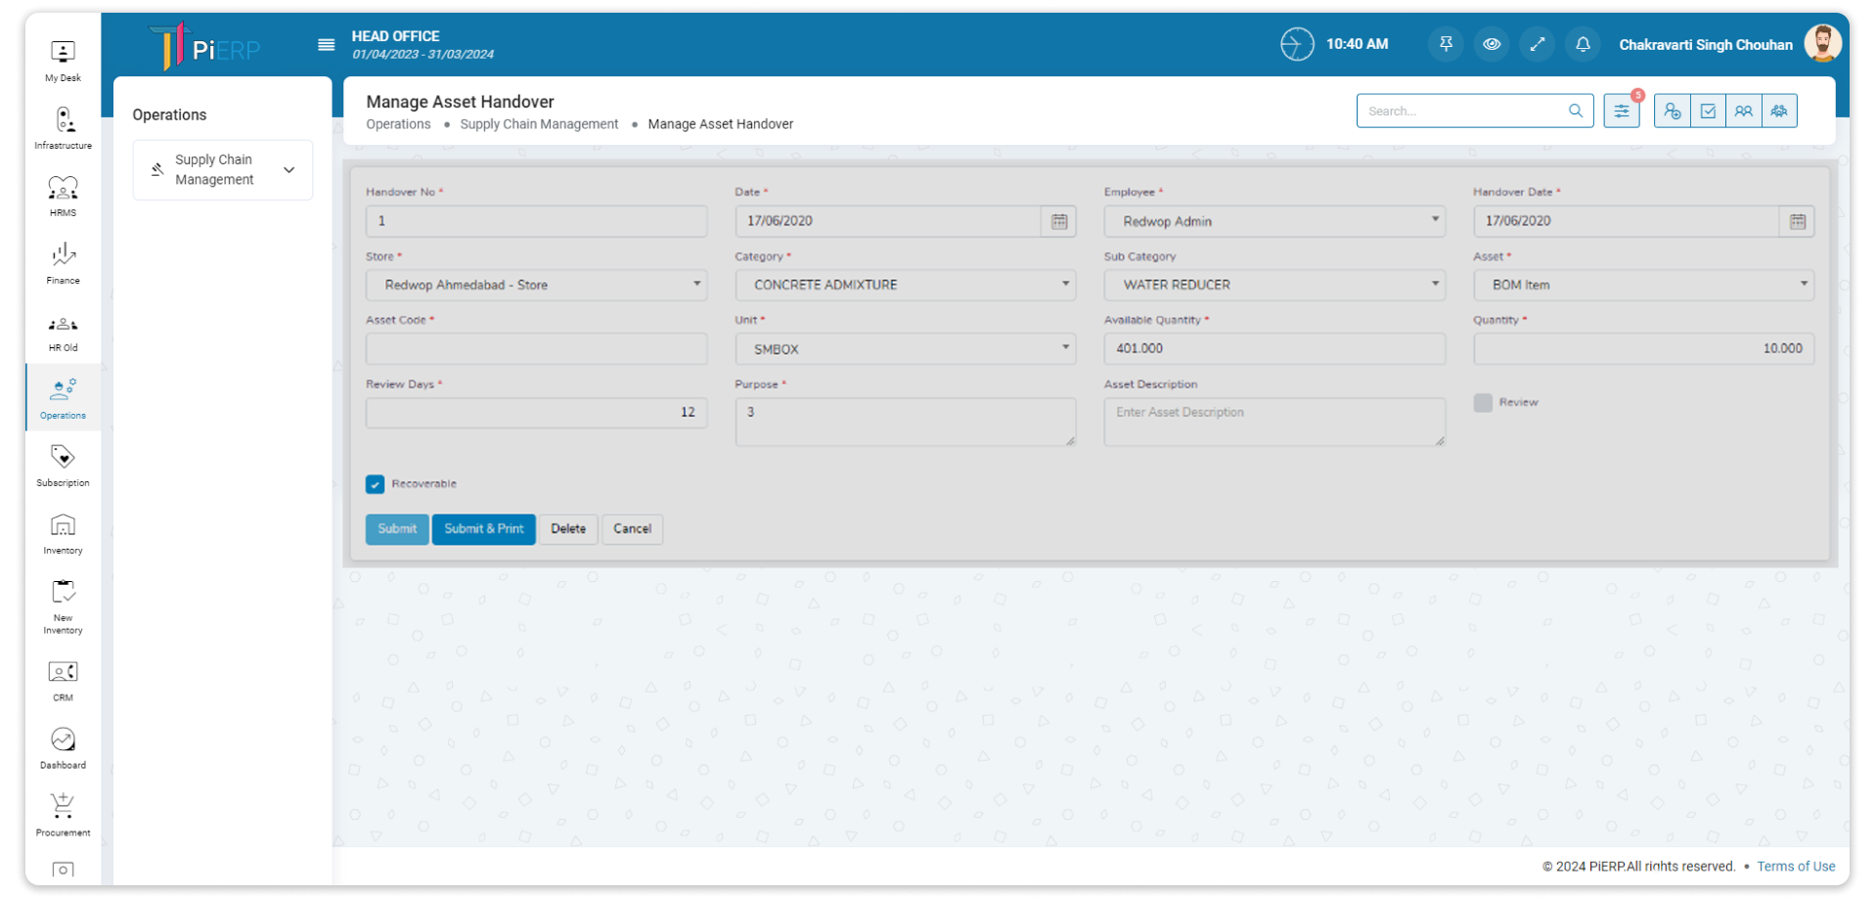Click the fullscreen expand arrows icon
Viewport: 1876px width, 898px height.
pos(1537,44)
